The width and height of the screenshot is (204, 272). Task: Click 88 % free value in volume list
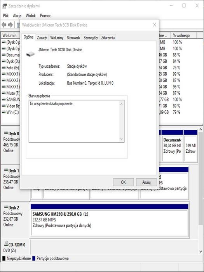pos(176,55)
